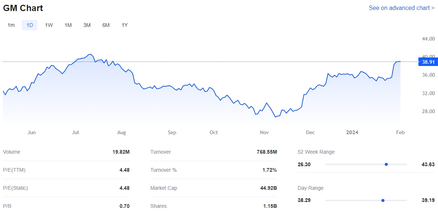Viewport: 438px width, 220px height.
Task: Choose the 3M timeframe tab
Action: (87, 25)
